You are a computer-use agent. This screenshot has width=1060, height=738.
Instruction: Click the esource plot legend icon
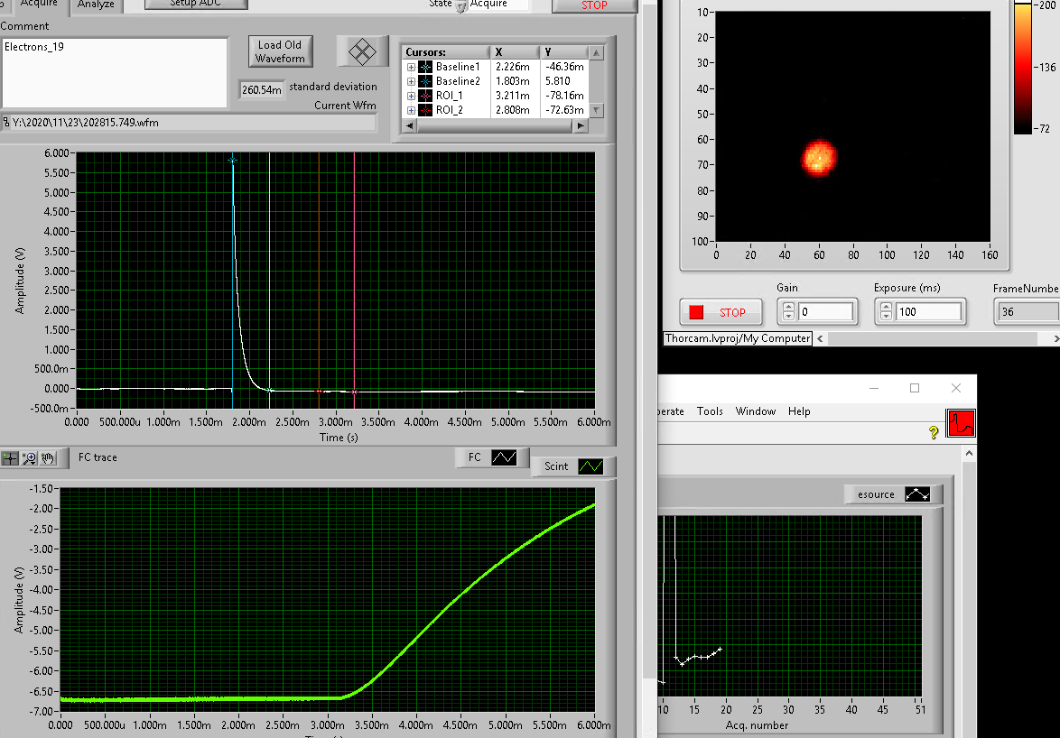click(917, 494)
